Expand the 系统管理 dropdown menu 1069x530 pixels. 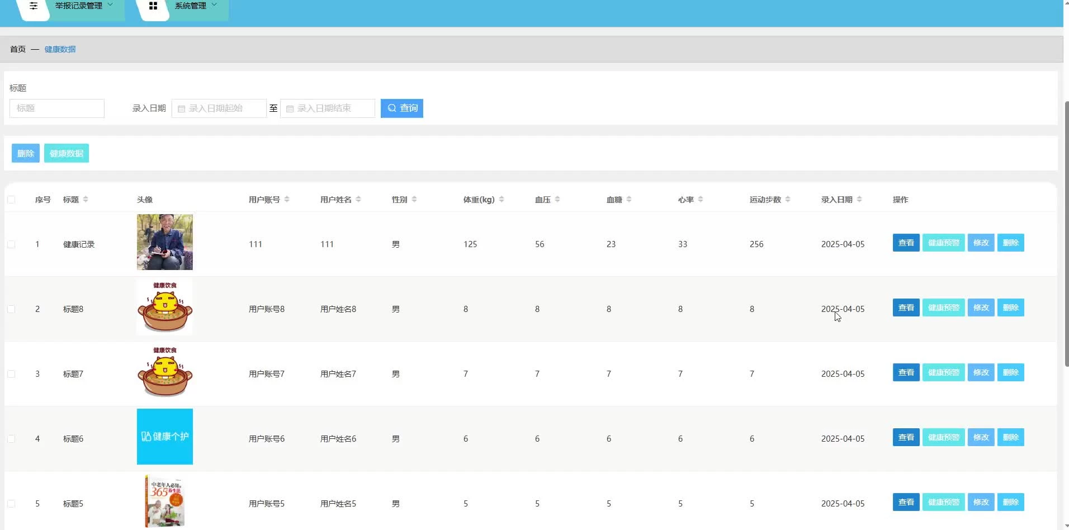click(196, 6)
